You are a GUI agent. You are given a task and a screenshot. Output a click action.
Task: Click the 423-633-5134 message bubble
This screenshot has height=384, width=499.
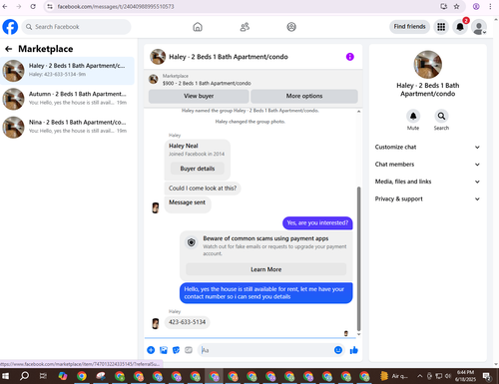pyautogui.click(x=187, y=322)
